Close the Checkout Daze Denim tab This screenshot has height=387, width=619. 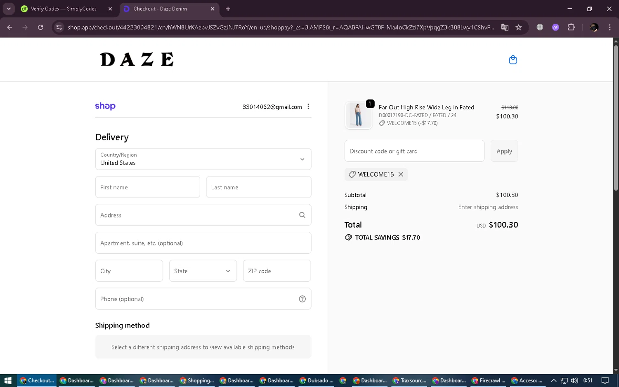coord(213,9)
